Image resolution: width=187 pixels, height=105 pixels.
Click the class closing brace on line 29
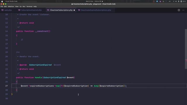12,94
